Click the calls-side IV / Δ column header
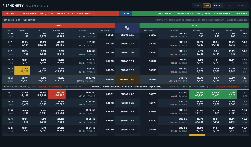 (x=8, y=30)
